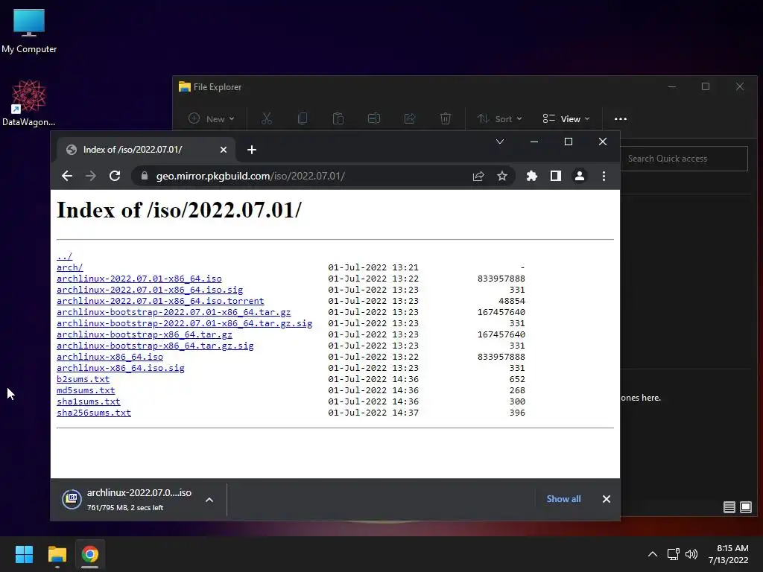Click archlinux-x86_64.iso.sig link
This screenshot has width=763, height=572.
pos(121,368)
